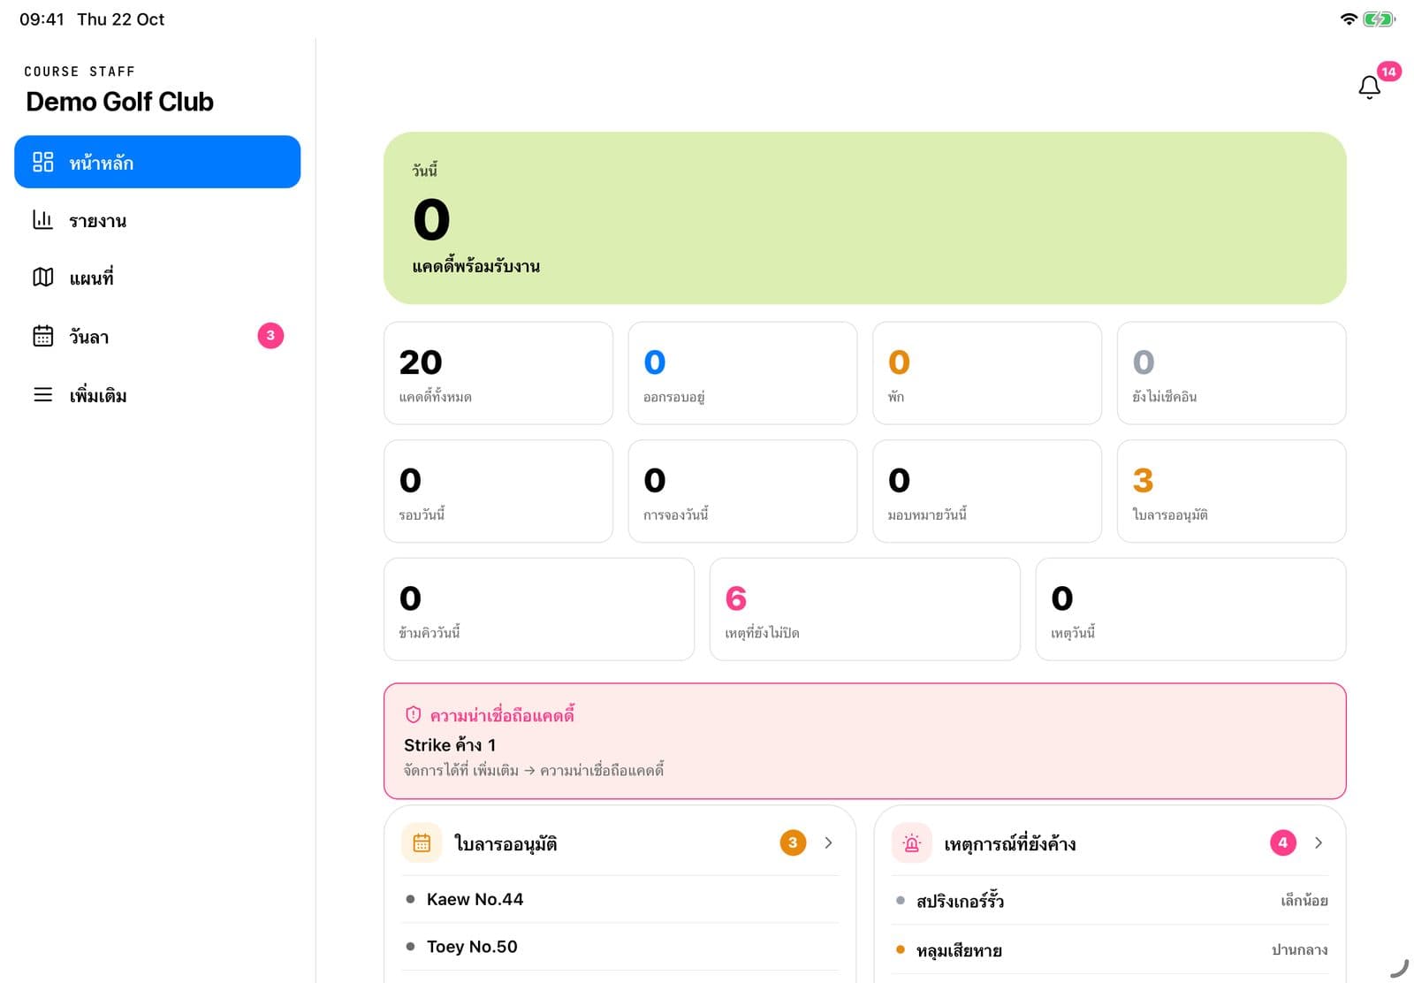
Task: Click the pink siren icon in เหตุการณ์ที่ยังค้าง panel
Action: [x=912, y=842]
